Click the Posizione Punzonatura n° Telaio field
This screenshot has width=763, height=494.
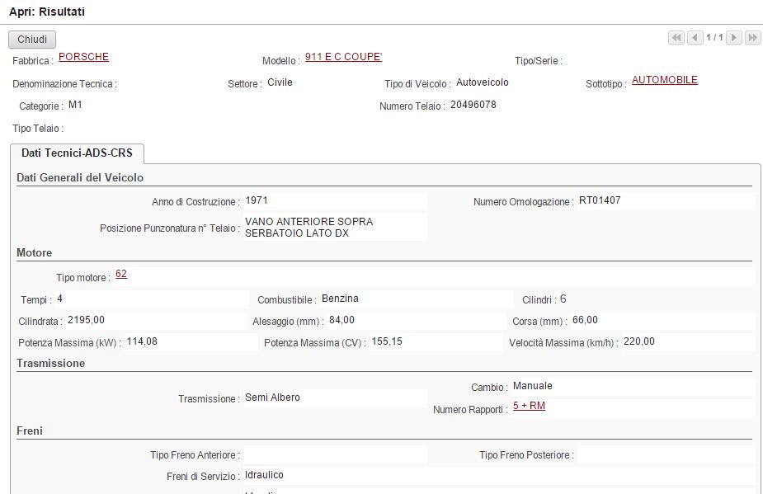coord(334,227)
